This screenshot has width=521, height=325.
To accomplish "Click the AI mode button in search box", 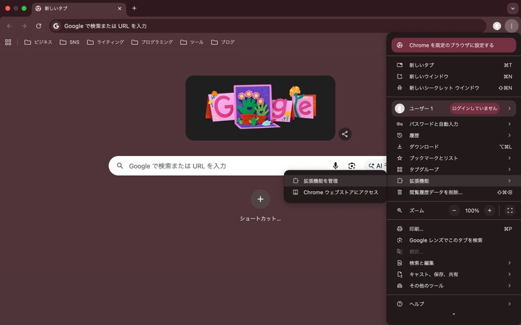I will 376,166.
